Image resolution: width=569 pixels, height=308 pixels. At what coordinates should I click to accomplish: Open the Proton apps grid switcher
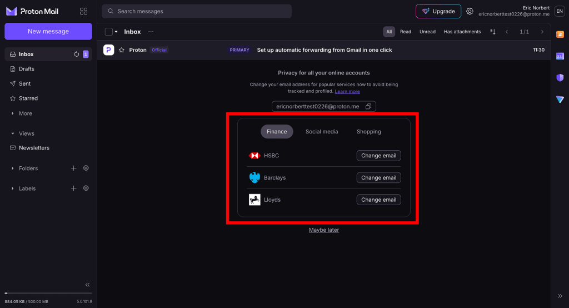pos(83,11)
